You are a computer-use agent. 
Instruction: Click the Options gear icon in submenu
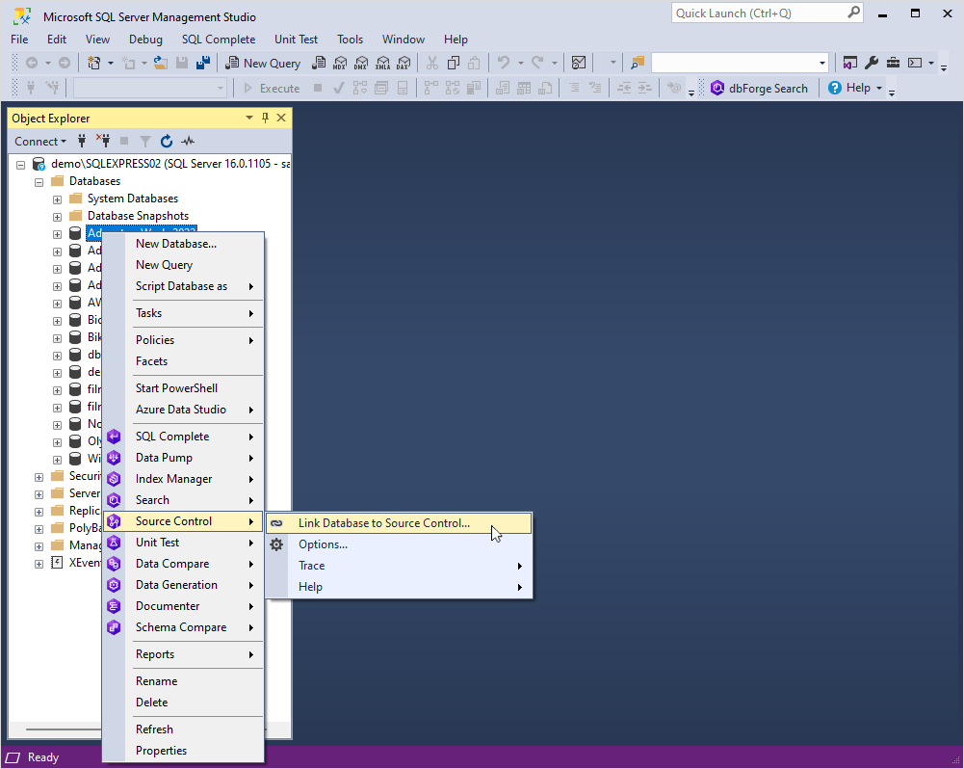pos(276,544)
